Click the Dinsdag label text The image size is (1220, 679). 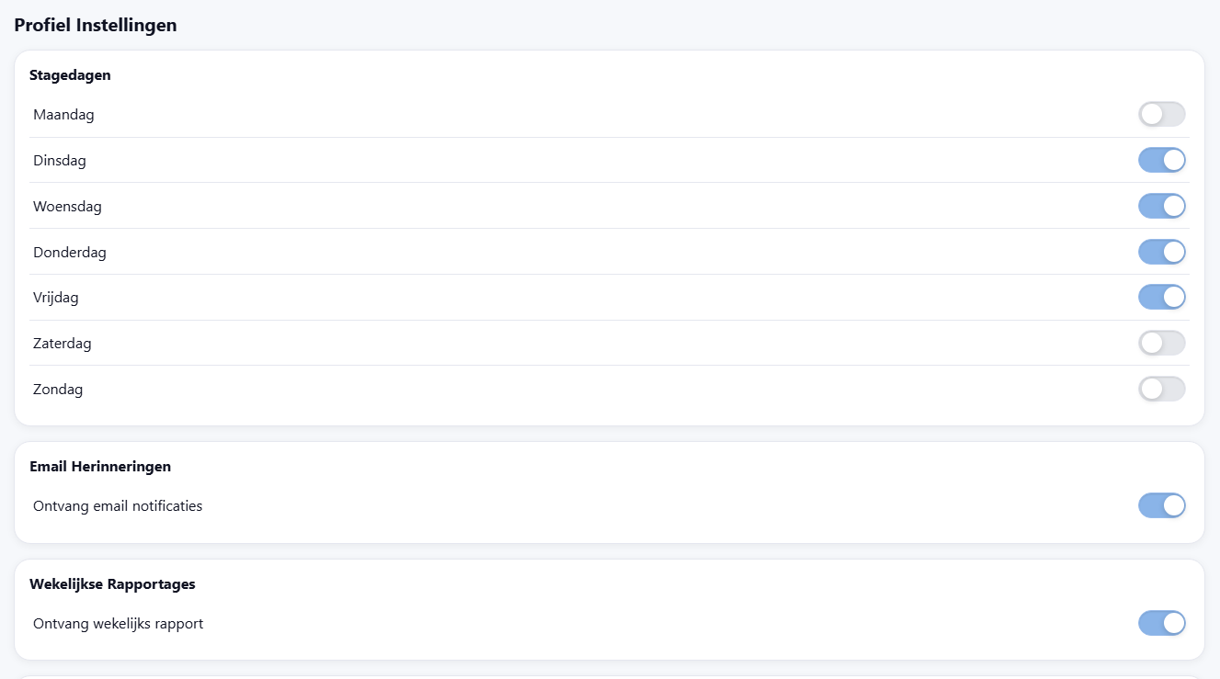(x=60, y=161)
